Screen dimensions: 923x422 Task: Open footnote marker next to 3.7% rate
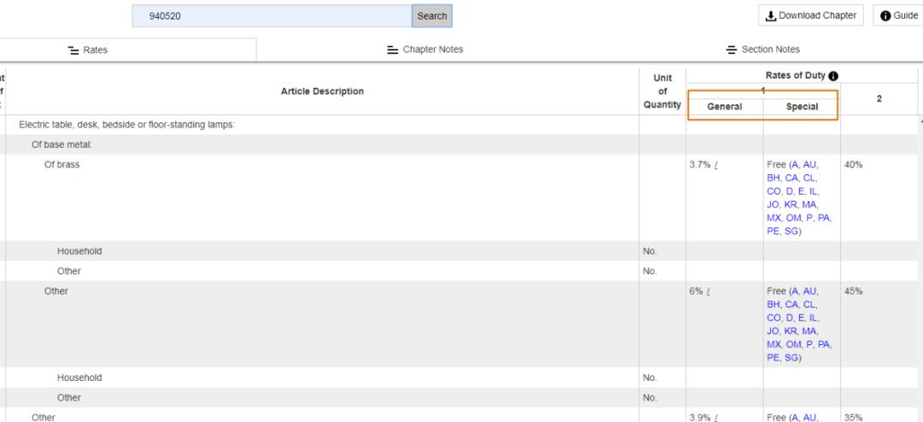[714, 165]
